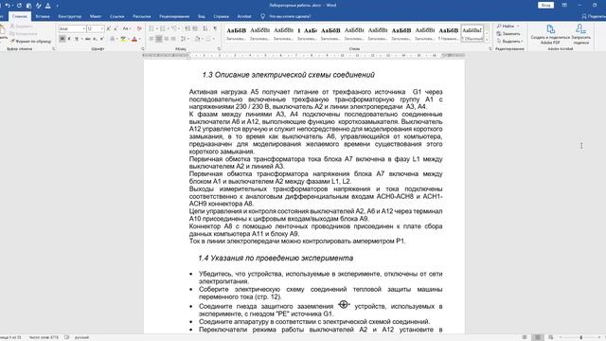The width and height of the screenshot is (606, 341).
Task: Apply the red font color button
Action: coord(134,39)
